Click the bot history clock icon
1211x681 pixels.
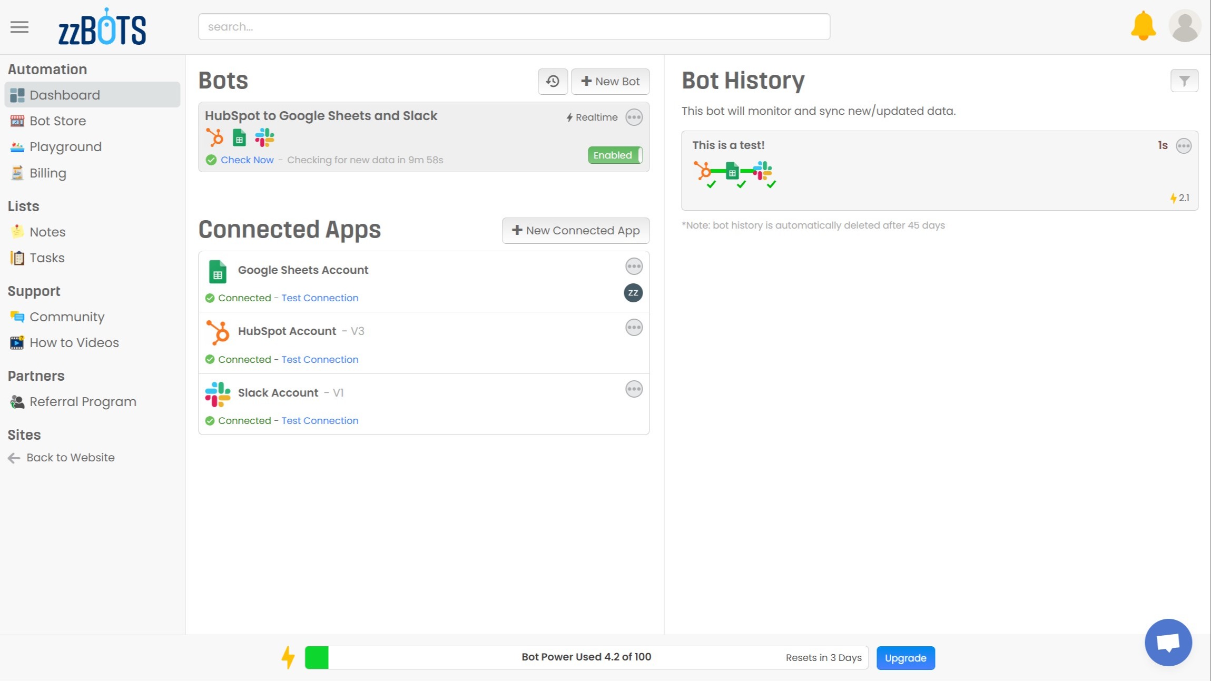(553, 81)
